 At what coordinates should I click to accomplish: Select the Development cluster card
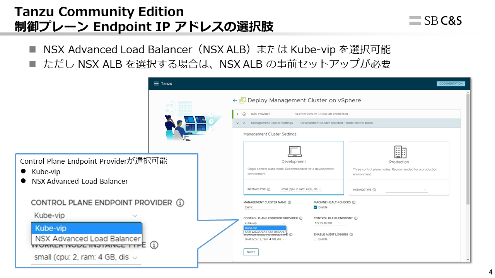[294, 168]
